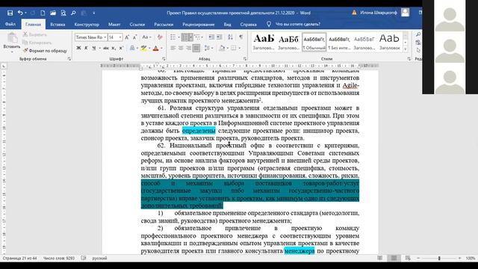Viewport: 478px width, 269px height.
Task: Click the Илона Шварцкопф account name
Action: 379,13
